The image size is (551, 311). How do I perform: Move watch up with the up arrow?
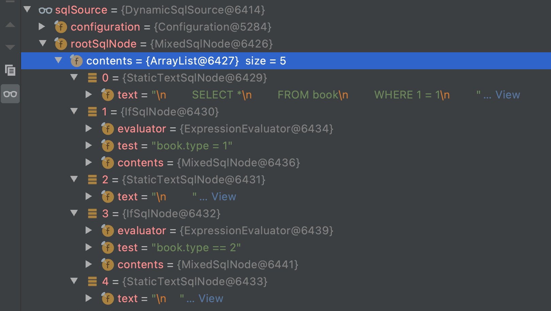10,24
